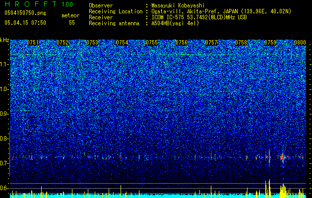
Task: Click the 'Receiving antenna' label
Action: coord(114,23)
